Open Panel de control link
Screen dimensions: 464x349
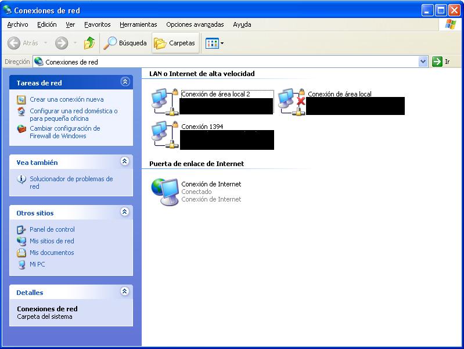coord(52,229)
